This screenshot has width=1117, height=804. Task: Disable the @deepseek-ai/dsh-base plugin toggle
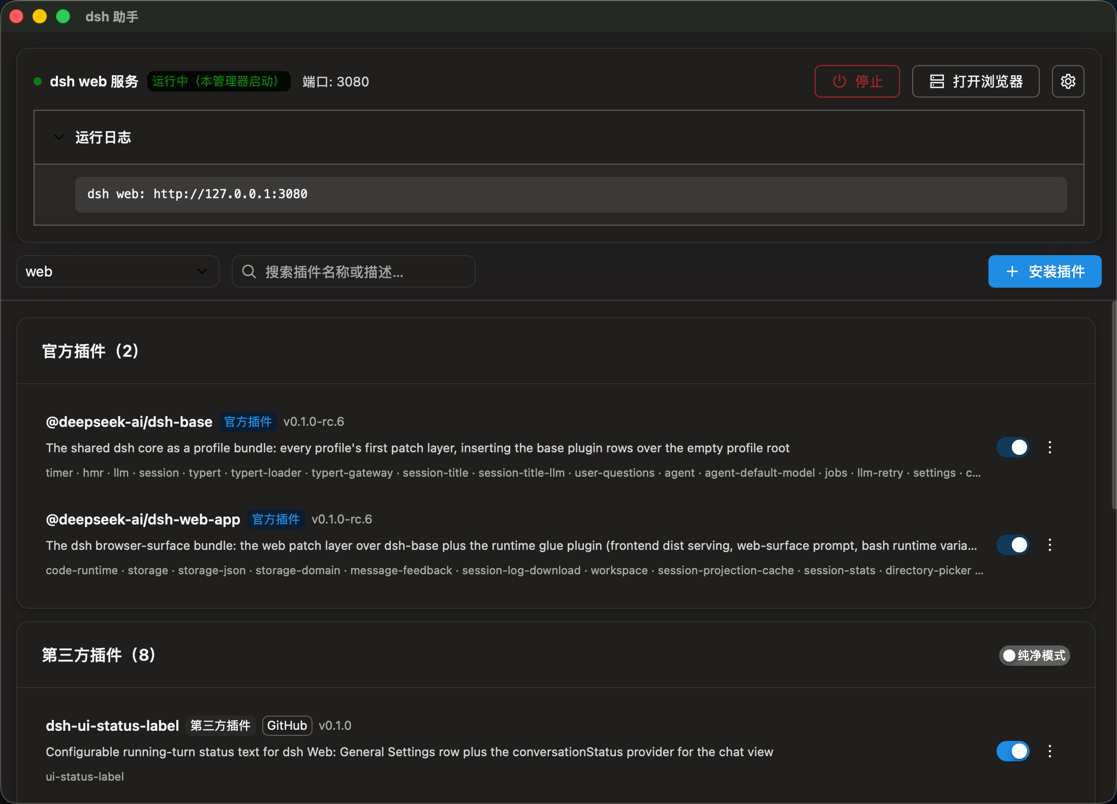point(1013,447)
